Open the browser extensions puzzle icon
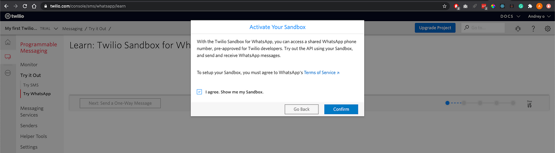 (x=530, y=6)
